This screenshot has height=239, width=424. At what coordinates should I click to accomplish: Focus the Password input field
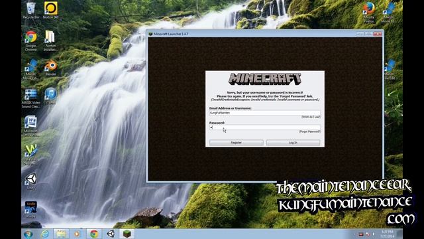click(x=265, y=127)
